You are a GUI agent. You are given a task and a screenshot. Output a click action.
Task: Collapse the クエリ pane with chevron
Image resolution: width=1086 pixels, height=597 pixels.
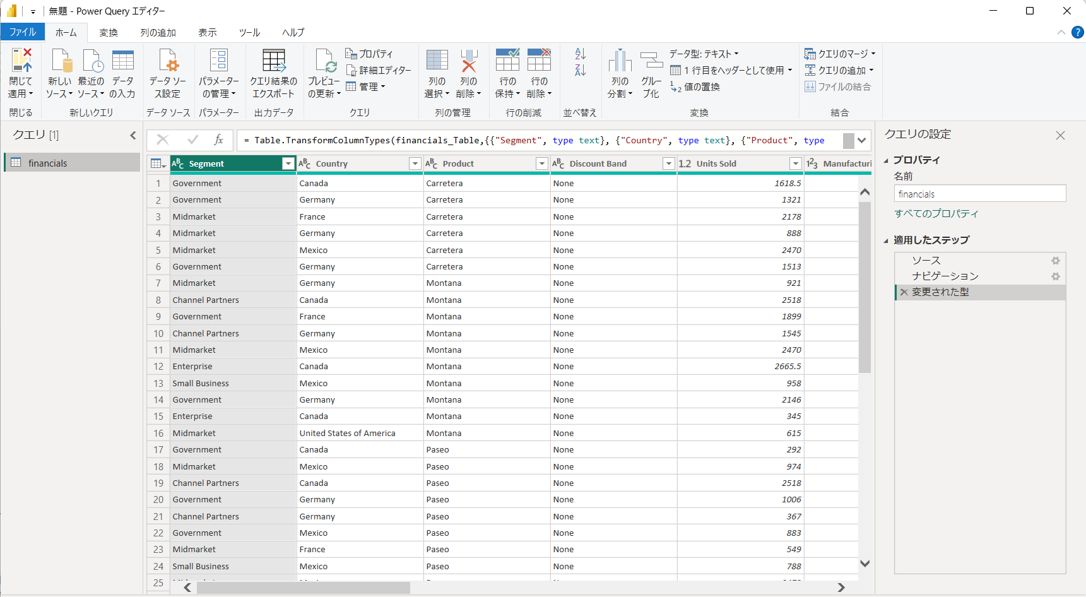(133, 135)
